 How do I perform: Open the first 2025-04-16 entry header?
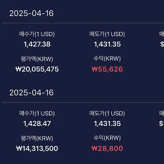point(32,13)
